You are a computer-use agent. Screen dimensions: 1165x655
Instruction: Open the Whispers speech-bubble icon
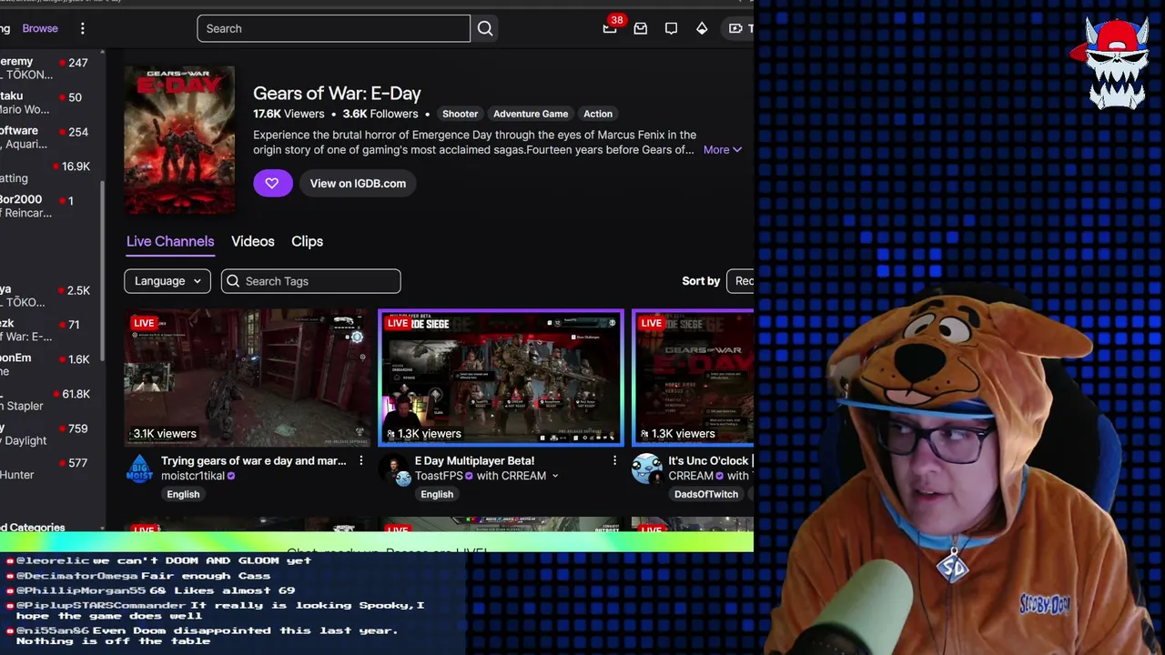click(x=671, y=28)
